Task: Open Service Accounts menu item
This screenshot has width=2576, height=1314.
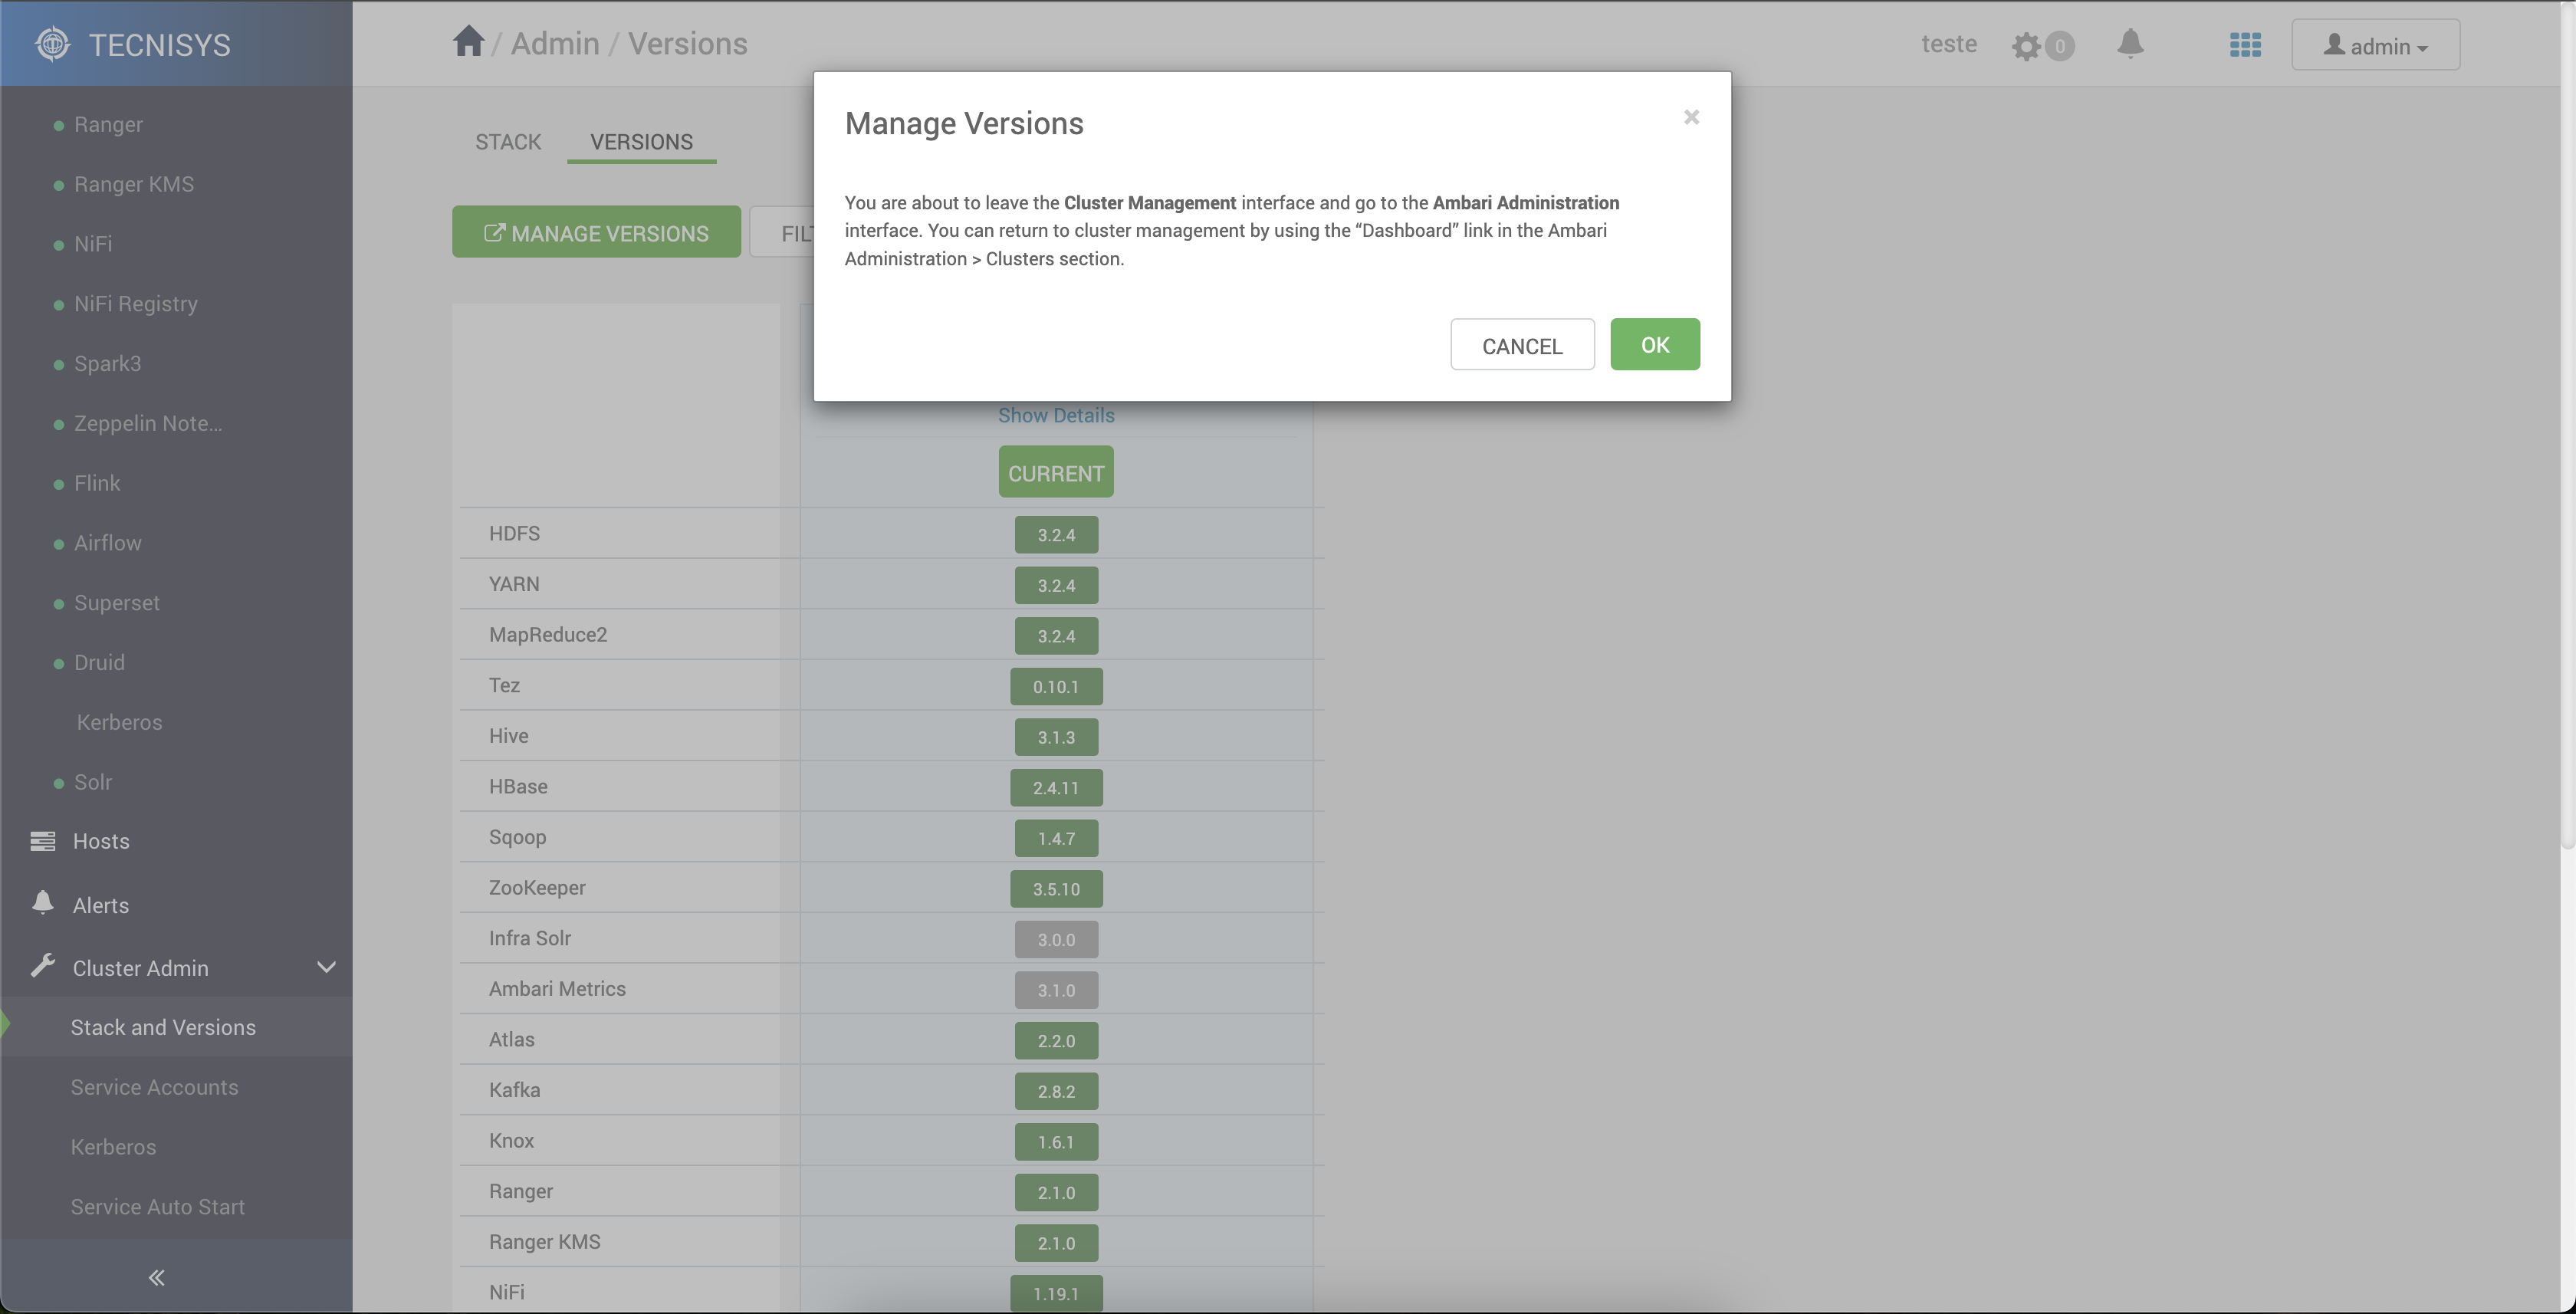Action: tap(154, 1087)
